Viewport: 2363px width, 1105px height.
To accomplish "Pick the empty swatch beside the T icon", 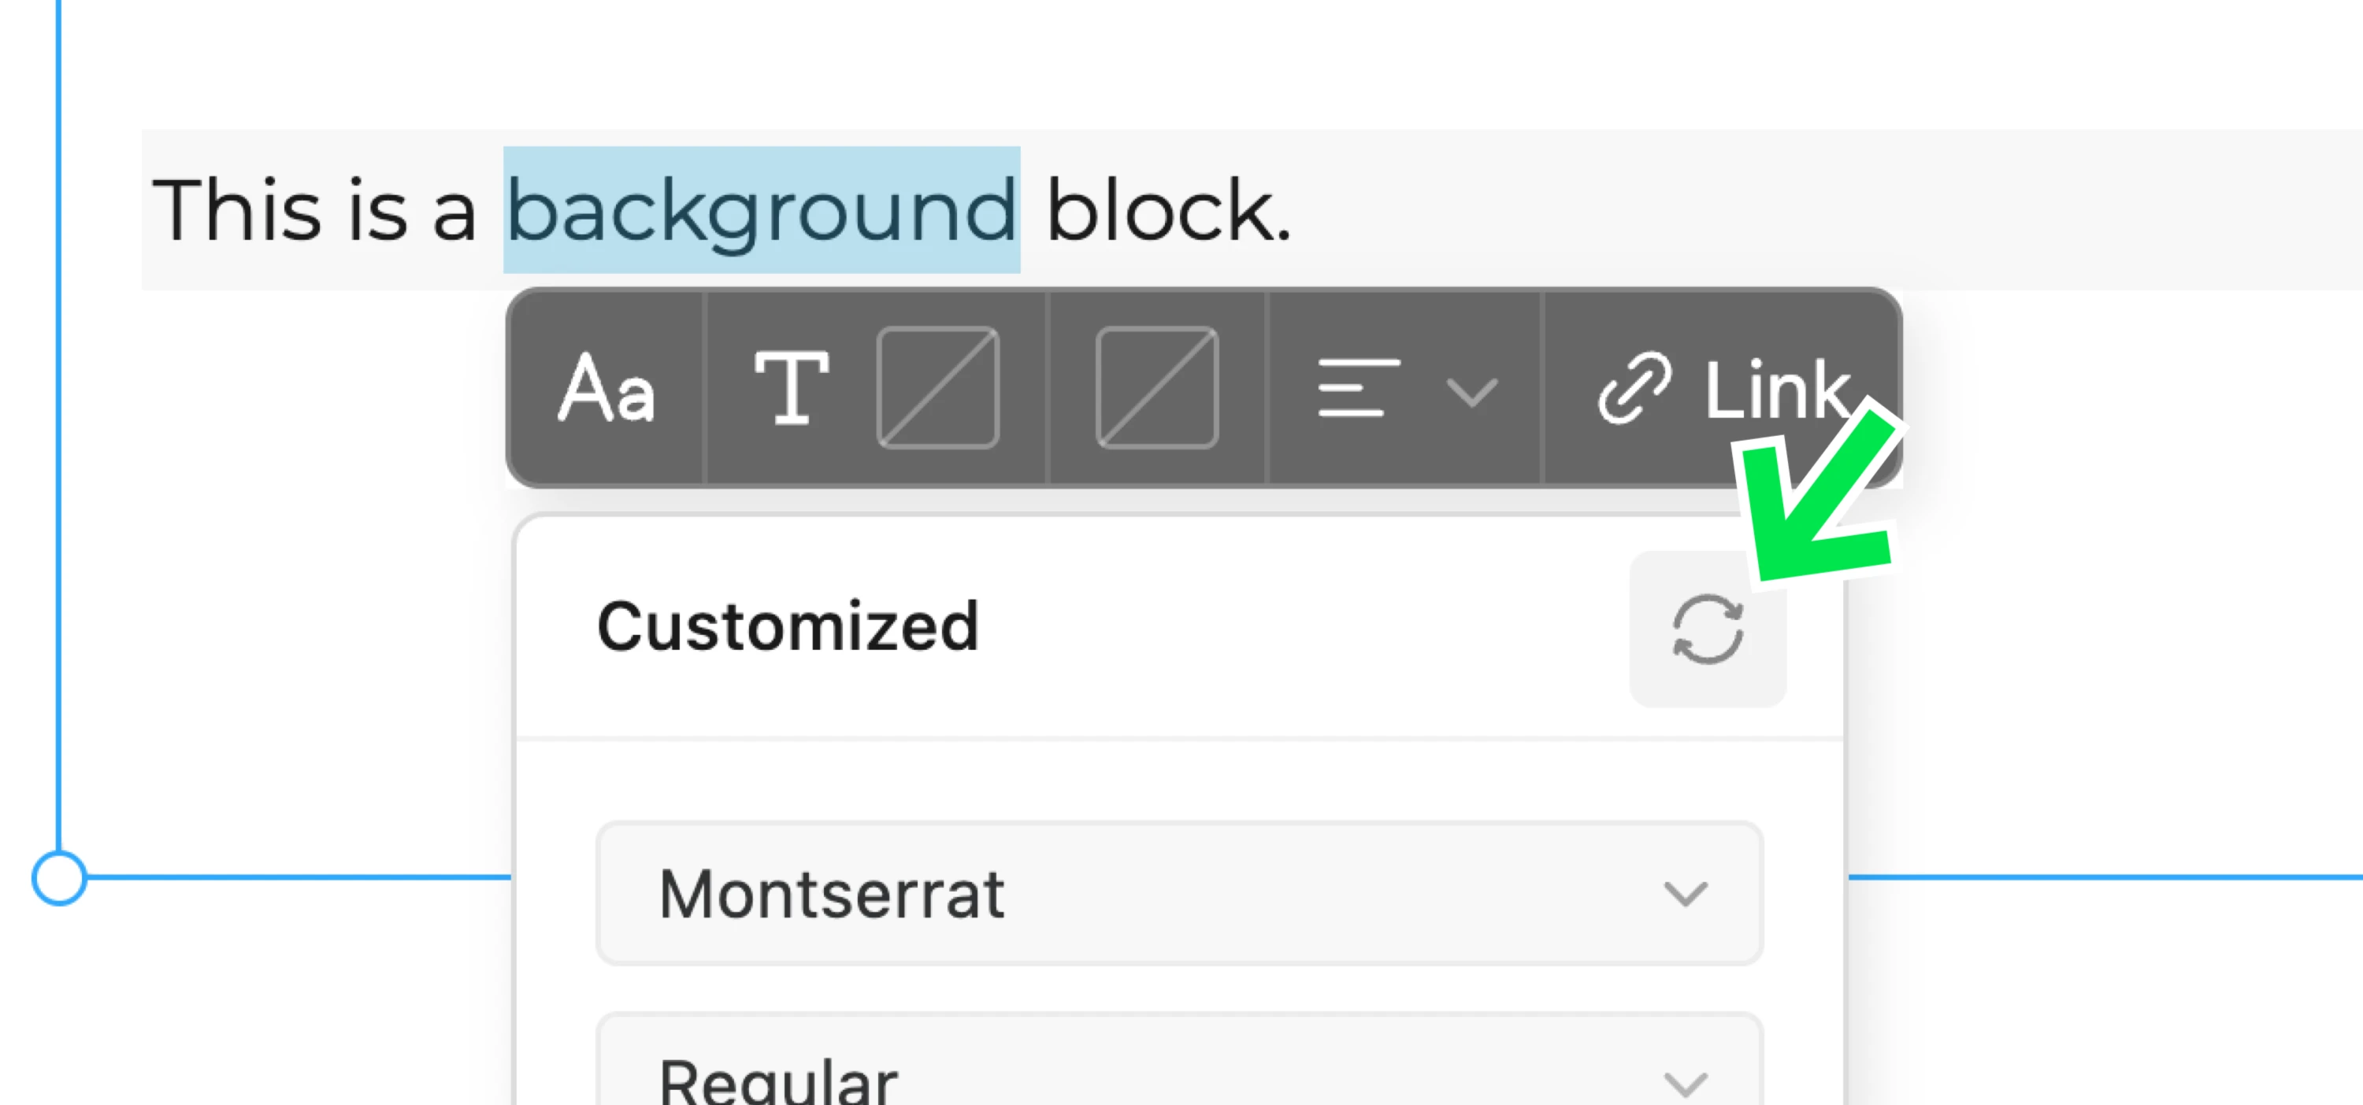I will (x=937, y=389).
